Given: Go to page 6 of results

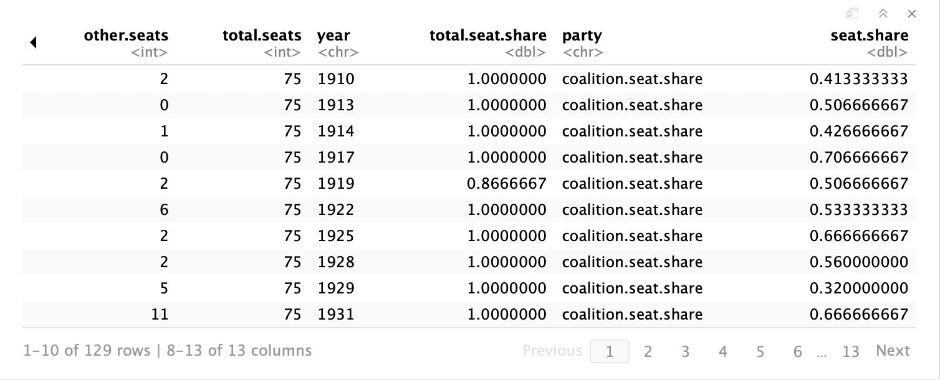Looking at the screenshot, I should 797,351.
